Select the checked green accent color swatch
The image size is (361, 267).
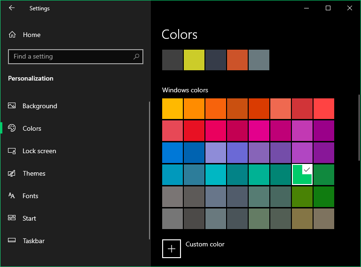pyautogui.click(x=302, y=175)
